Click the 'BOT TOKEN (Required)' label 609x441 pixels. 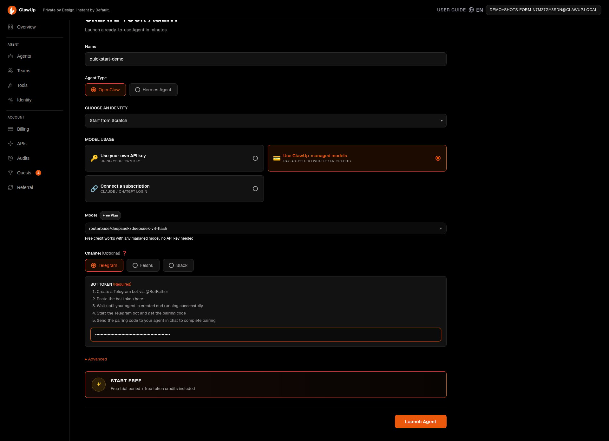tap(111, 284)
